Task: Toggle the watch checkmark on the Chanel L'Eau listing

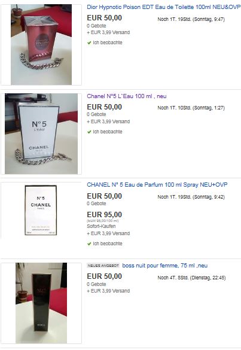Action: (89, 132)
